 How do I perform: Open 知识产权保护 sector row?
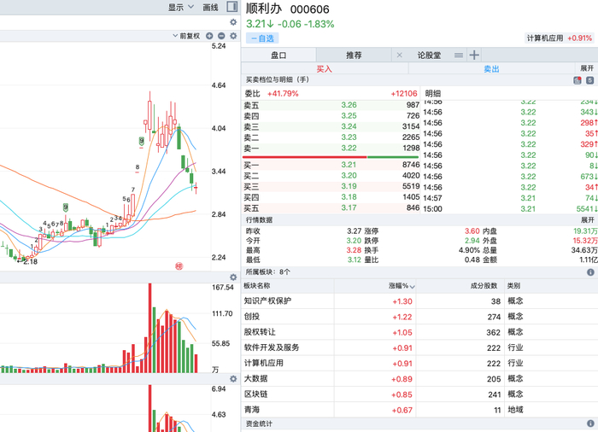click(x=419, y=301)
